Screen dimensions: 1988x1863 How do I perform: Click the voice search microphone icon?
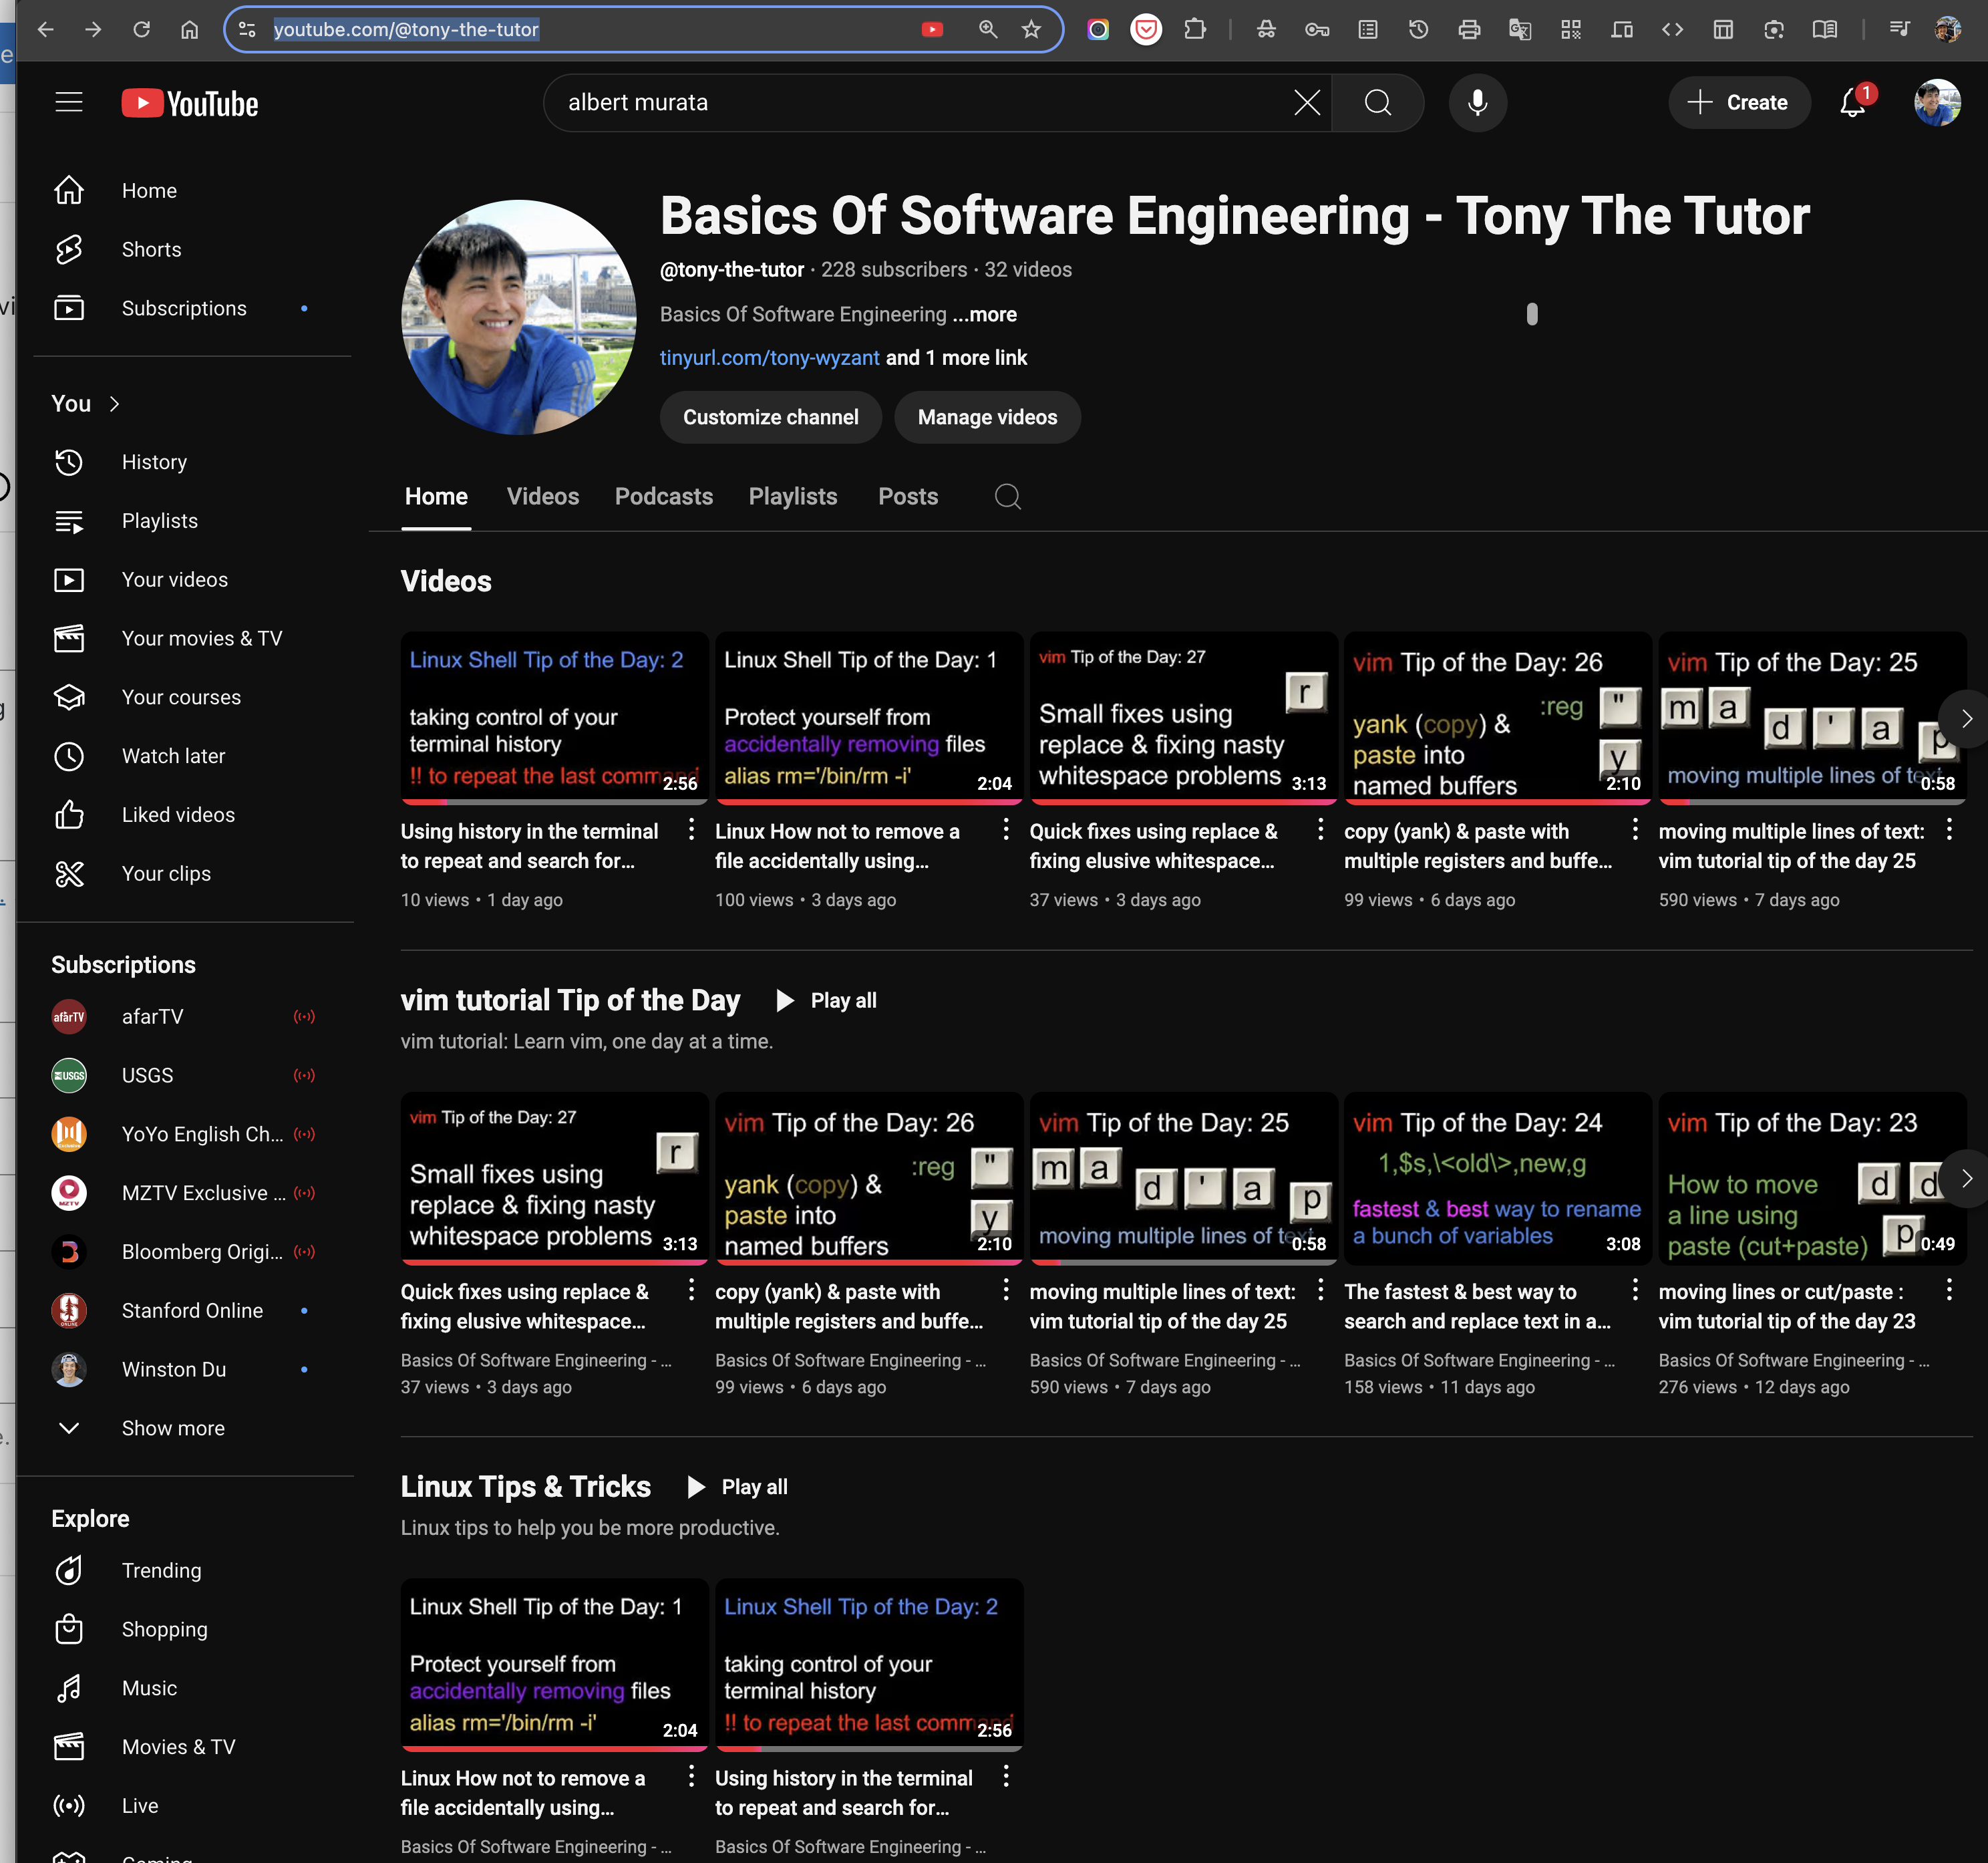[1477, 102]
